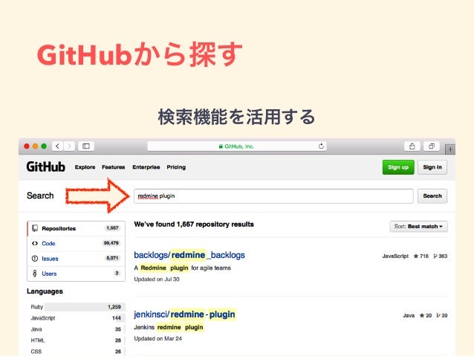The height and width of the screenshot is (356, 474).
Task: Filter by Java language
Action: point(77,329)
